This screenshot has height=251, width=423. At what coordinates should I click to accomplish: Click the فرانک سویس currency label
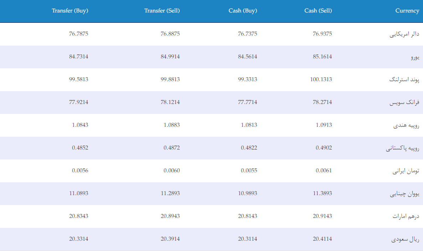(404, 103)
